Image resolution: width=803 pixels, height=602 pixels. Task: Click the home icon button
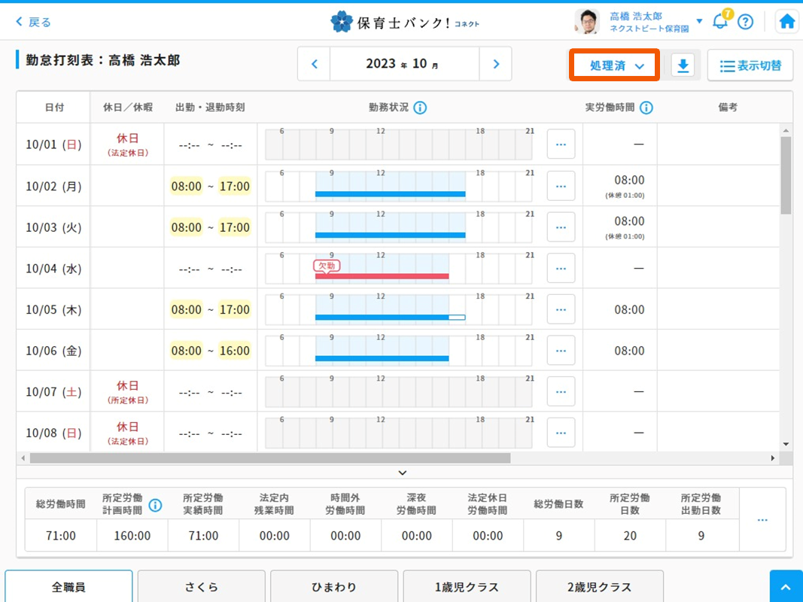787,22
